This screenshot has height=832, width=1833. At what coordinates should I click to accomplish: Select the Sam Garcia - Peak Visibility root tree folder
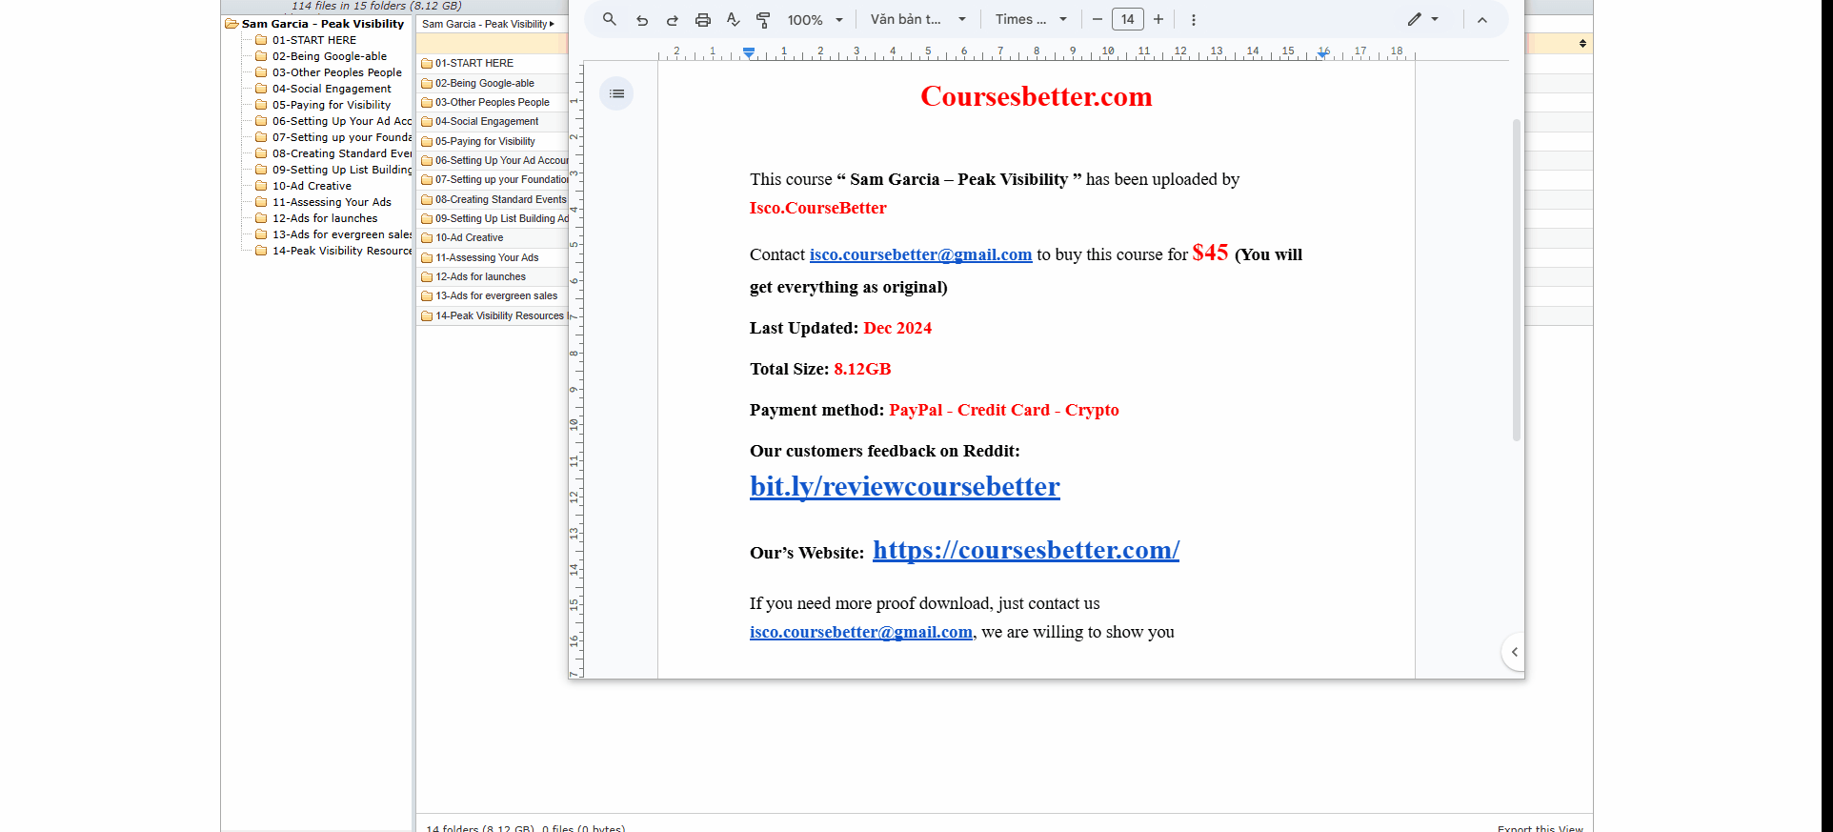coord(323,24)
